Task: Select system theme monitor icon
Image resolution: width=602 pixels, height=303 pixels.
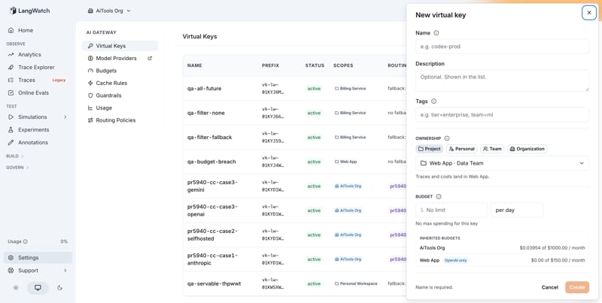Action: click(x=38, y=288)
